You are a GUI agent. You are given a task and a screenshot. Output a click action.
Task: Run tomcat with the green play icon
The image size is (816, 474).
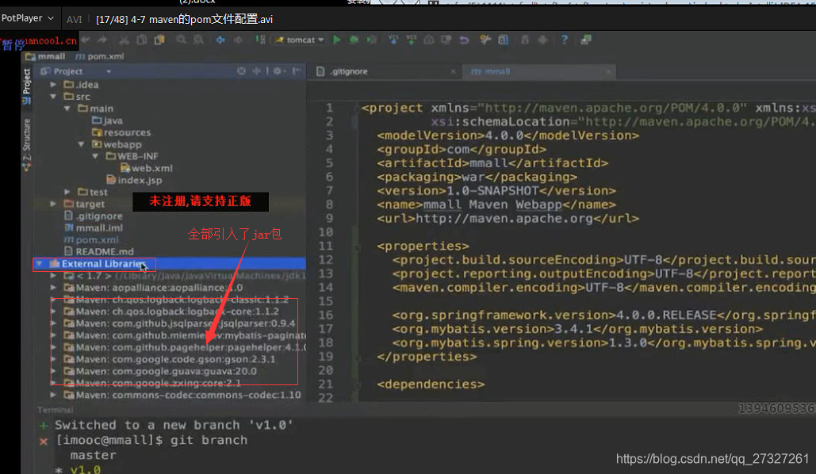[337, 40]
